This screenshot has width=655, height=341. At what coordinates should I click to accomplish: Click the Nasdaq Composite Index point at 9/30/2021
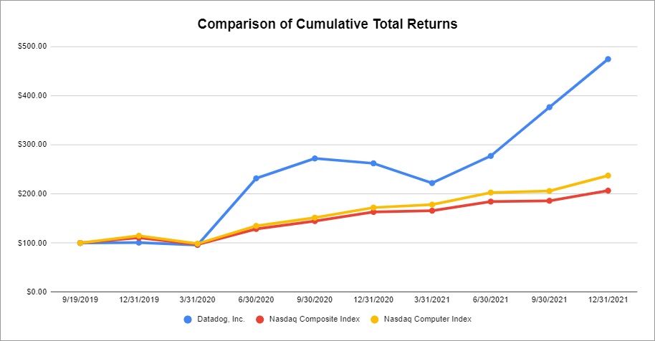pyautogui.click(x=550, y=201)
